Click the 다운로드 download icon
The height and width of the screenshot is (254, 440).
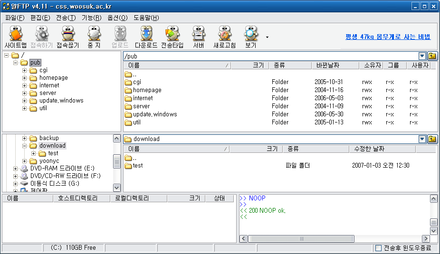point(146,37)
